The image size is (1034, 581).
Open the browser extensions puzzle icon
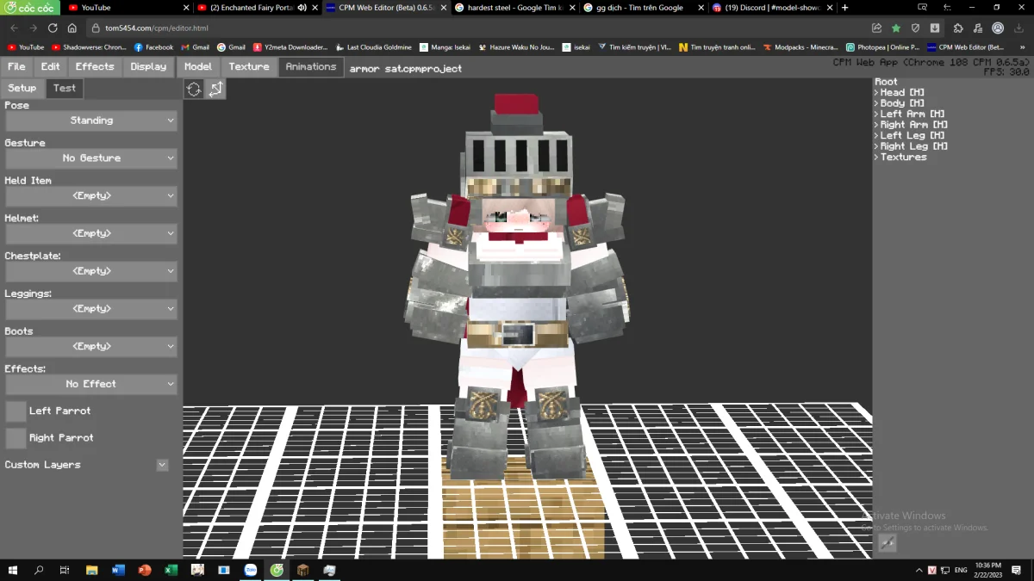pyautogui.click(x=958, y=28)
